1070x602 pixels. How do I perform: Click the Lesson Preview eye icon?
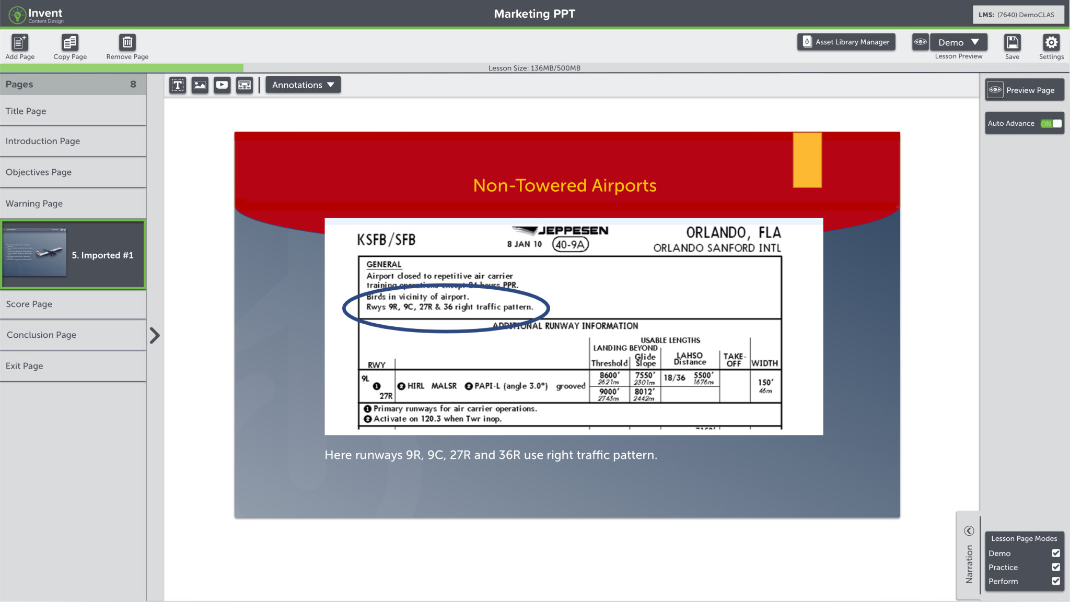click(x=921, y=42)
